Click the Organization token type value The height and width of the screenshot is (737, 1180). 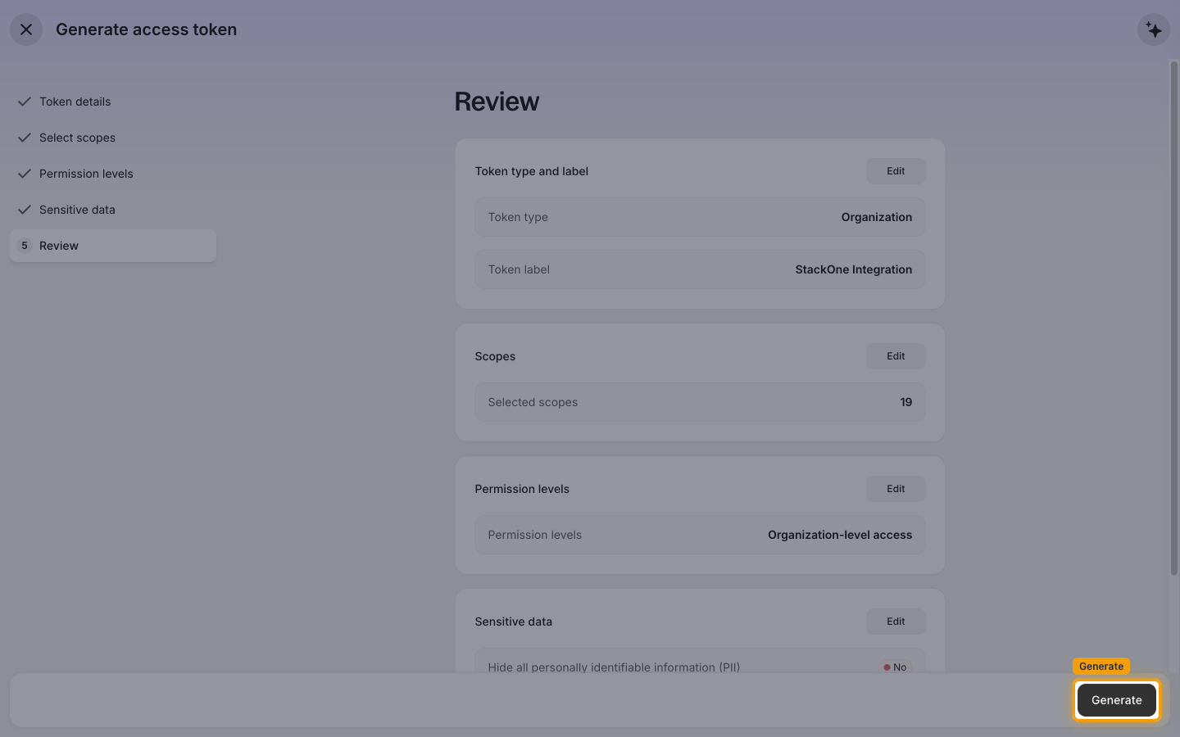(x=876, y=217)
